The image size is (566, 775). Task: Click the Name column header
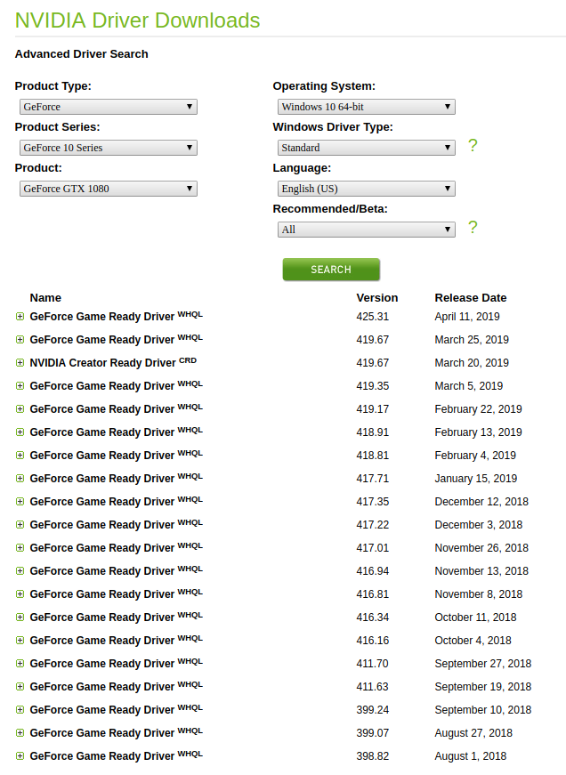click(x=45, y=297)
